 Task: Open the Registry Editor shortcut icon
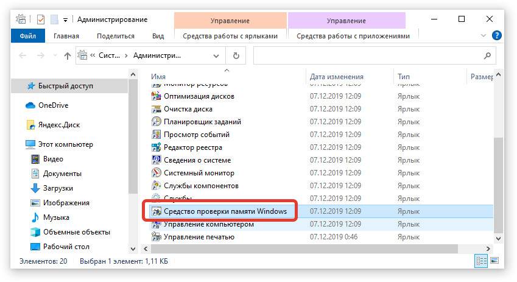(x=156, y=147)
